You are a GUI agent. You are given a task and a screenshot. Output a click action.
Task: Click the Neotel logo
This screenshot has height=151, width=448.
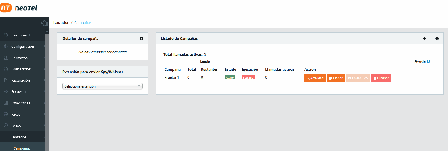click(x=19, y=8)
